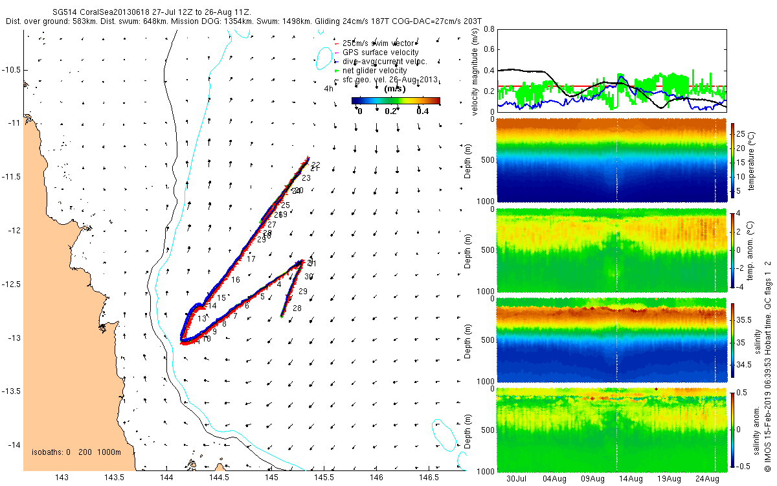Click the 30Jul tick on the time axis

(x=517, y=479)
